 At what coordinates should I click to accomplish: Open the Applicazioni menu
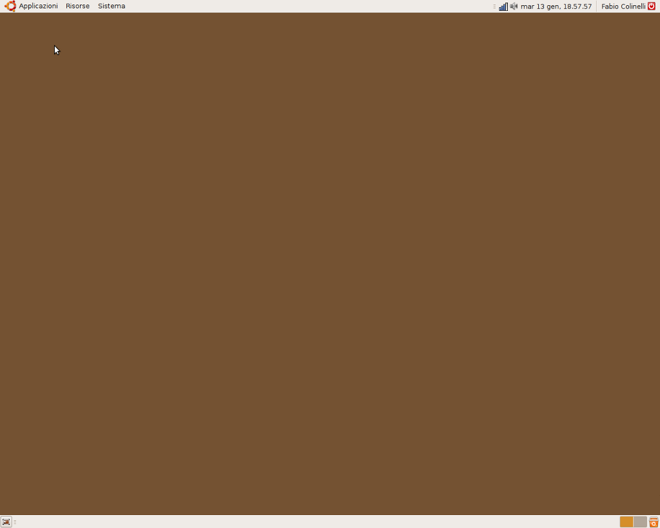point(38,6)
